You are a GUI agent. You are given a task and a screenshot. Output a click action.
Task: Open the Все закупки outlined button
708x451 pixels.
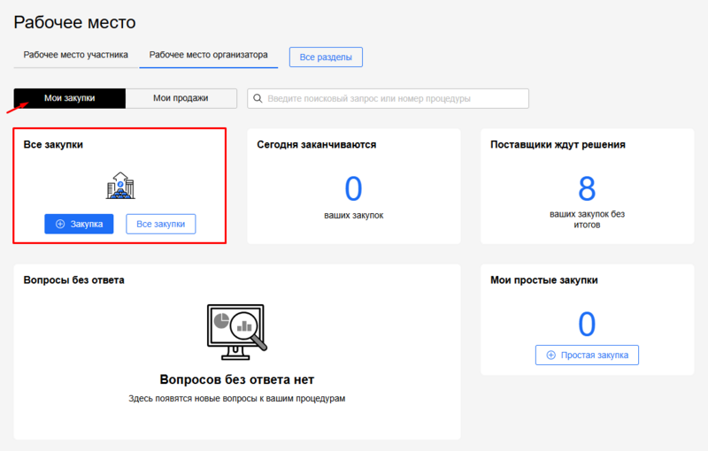(161, 224)
